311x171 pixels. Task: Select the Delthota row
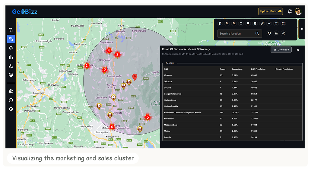click(x=232, y=81)
